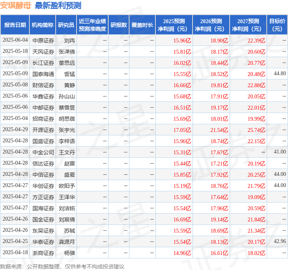Click the 近三年业绩预测准确度 column header
The height and width of the screenshot is (270, 288).
92,25
